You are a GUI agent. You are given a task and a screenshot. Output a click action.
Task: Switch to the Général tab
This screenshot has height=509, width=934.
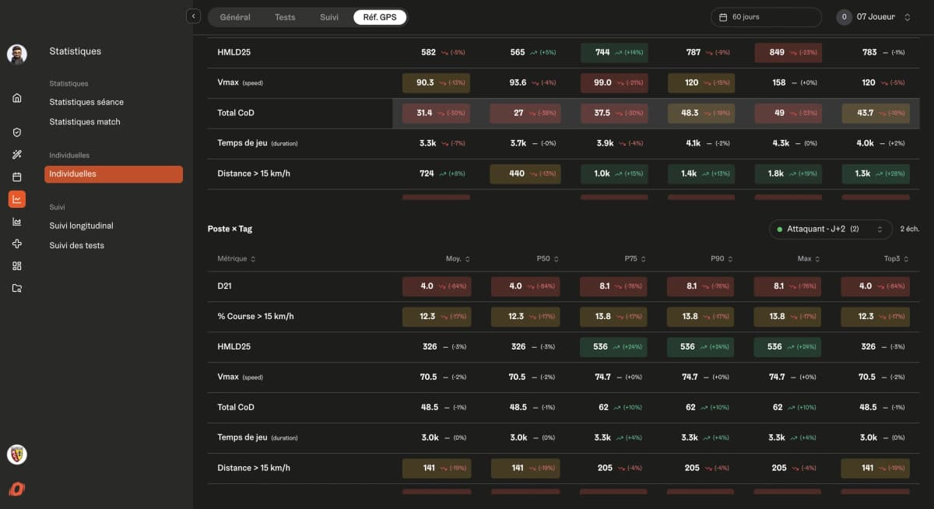point(235,17)
